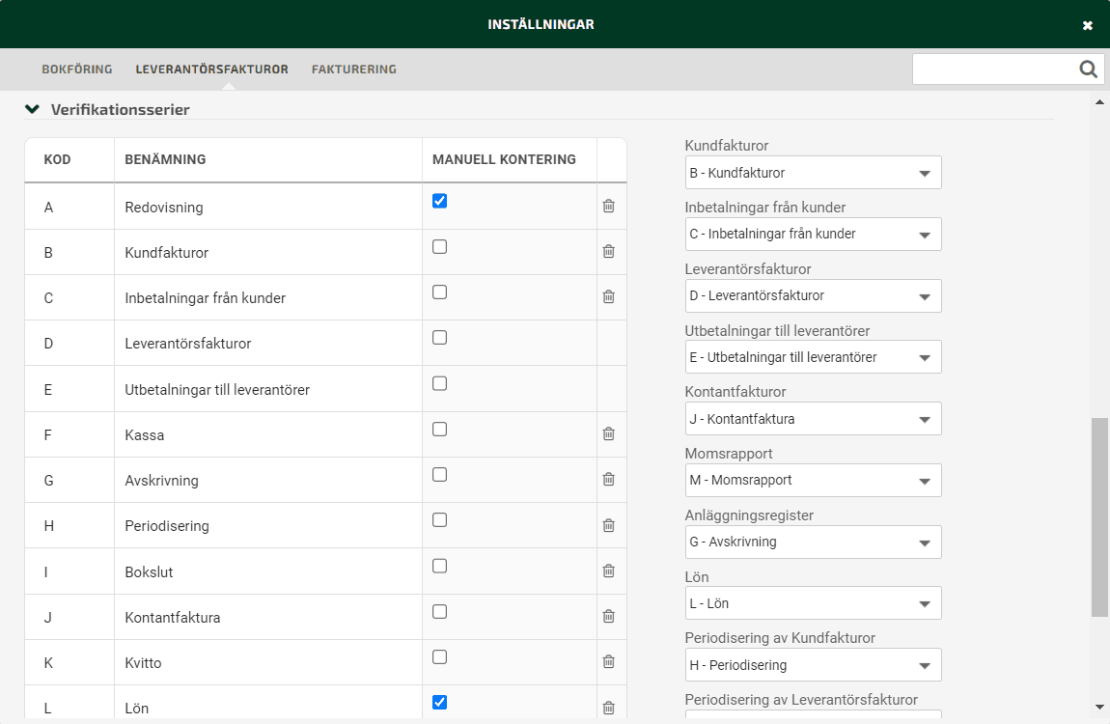Click into the settings search field
The height and width of the screenshot is (724, 1110).
[x=994, y=70]
